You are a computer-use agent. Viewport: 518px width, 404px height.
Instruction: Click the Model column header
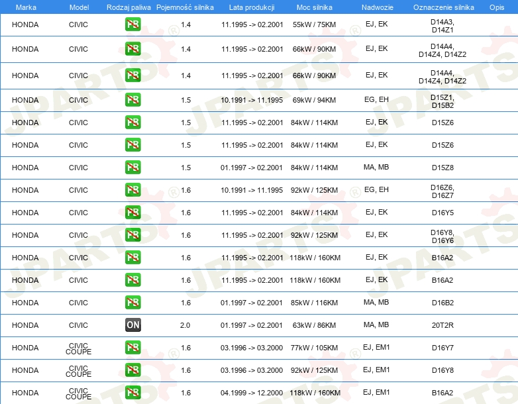pyautogui.click(x=79, y=7)
